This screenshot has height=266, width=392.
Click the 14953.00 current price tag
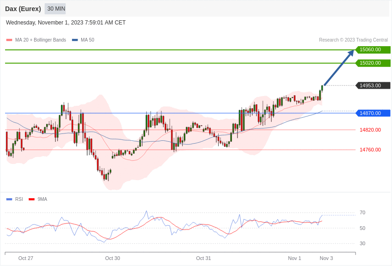(x=373, y=85)
